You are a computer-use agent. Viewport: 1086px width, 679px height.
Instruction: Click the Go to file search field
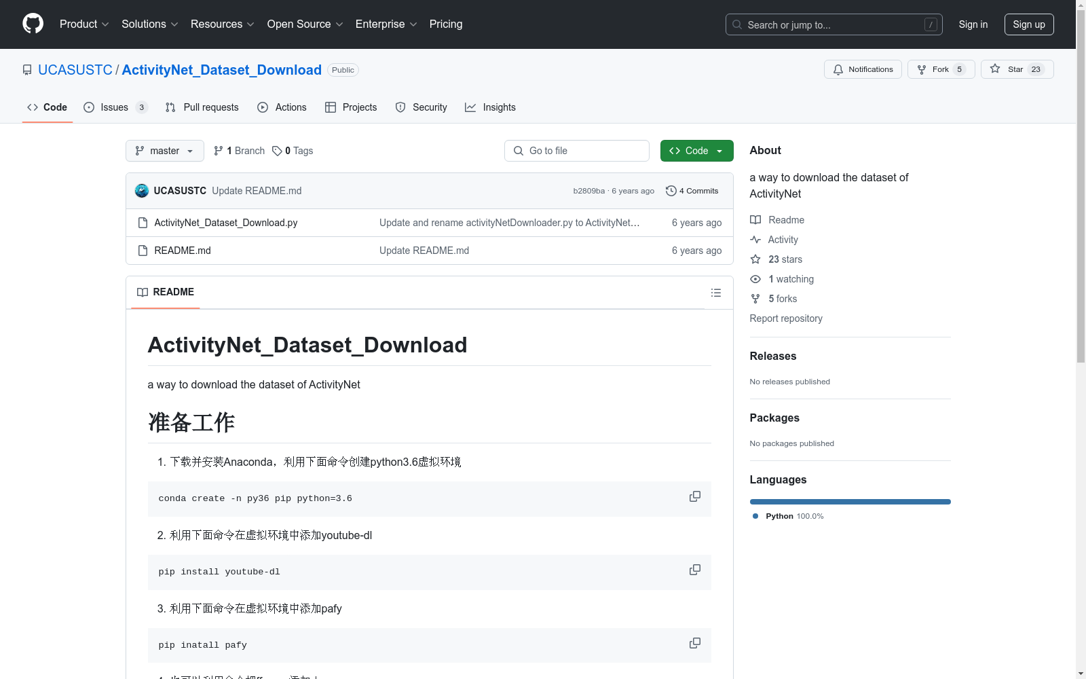[x=577, y=151]
